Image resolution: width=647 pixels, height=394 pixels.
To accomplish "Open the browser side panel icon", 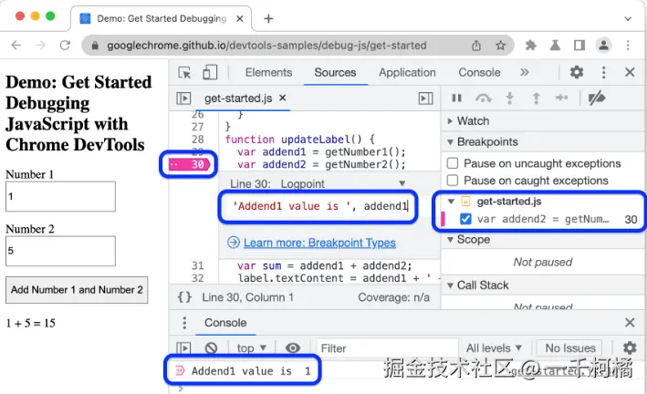I will click(x=579, y=45).
